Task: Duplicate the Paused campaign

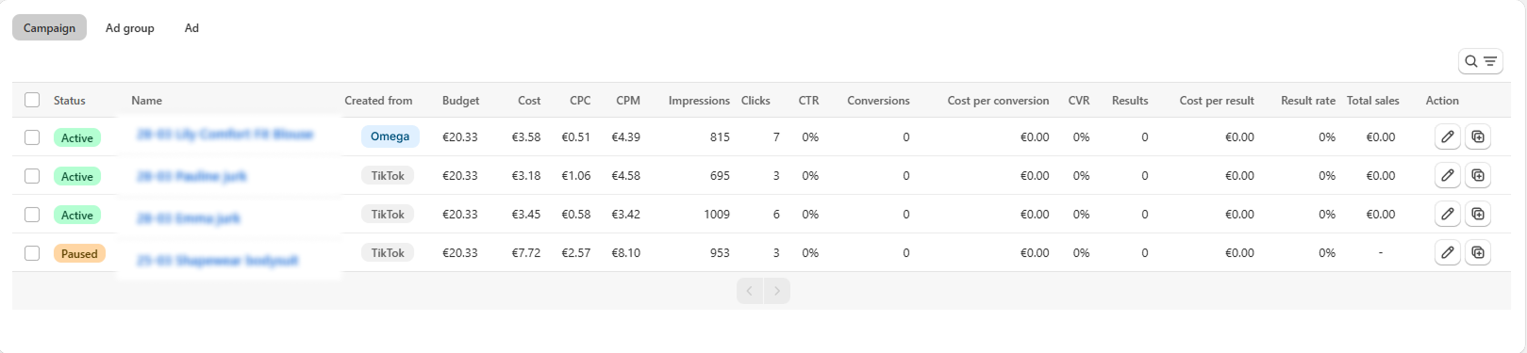Action: tap(1478, 252)
